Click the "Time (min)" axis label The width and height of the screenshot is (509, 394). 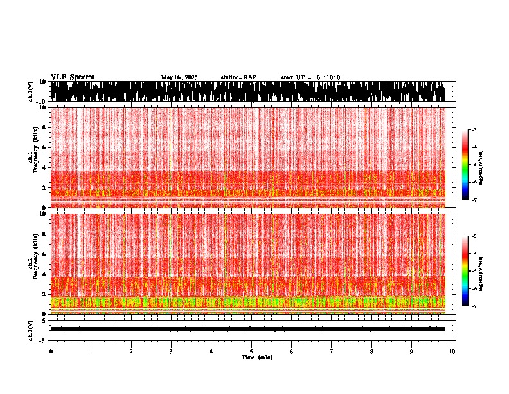[257, 357]
